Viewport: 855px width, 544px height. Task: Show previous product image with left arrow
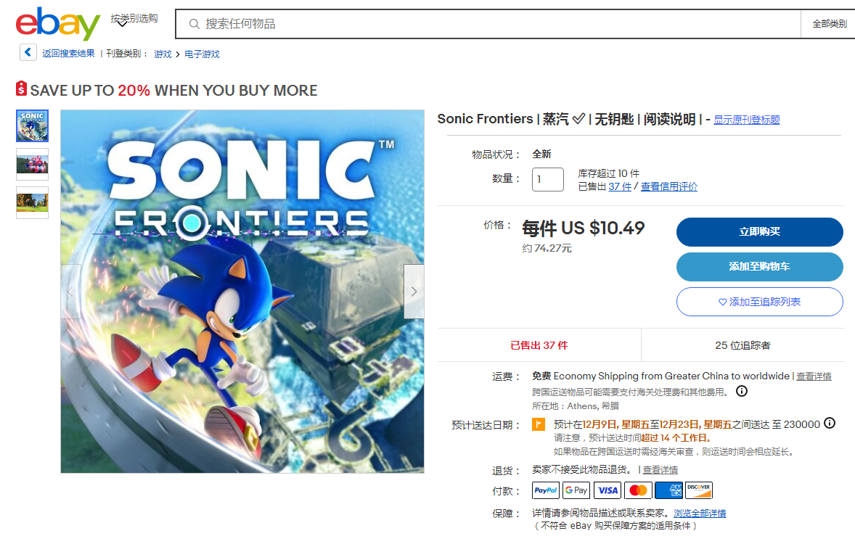point(70,292)
